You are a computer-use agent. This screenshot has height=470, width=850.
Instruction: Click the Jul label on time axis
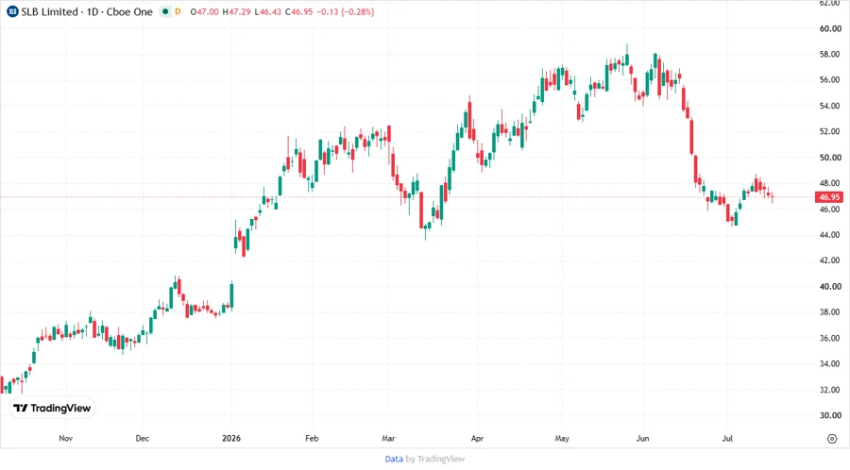point(727,438)
